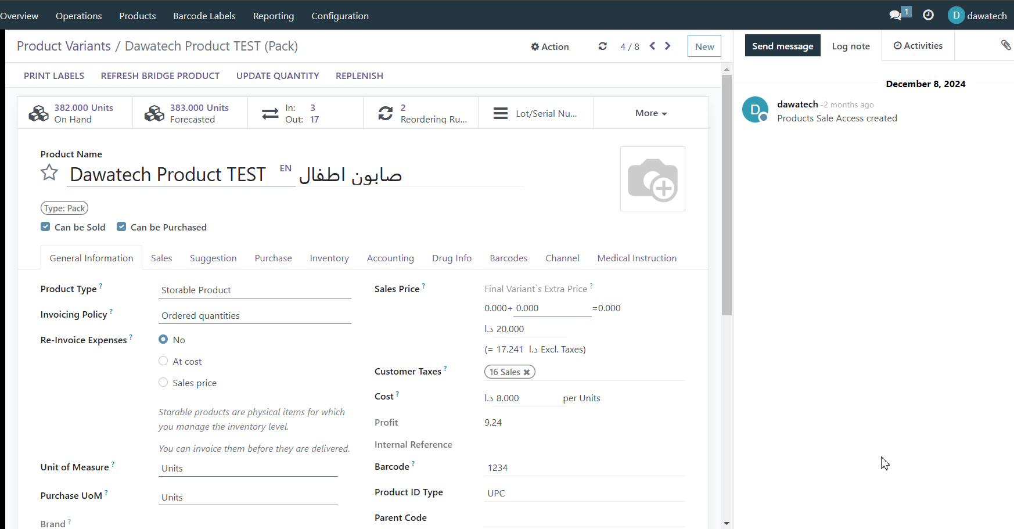Select the Sales price radio option
The image size is (1014, 529).
click(163, 382)
